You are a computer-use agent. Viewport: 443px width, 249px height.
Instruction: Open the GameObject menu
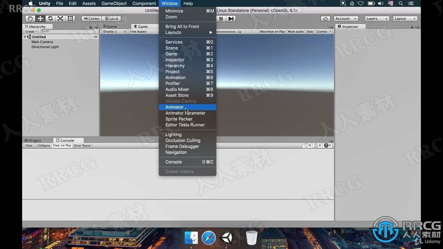(x=114, y=3)
